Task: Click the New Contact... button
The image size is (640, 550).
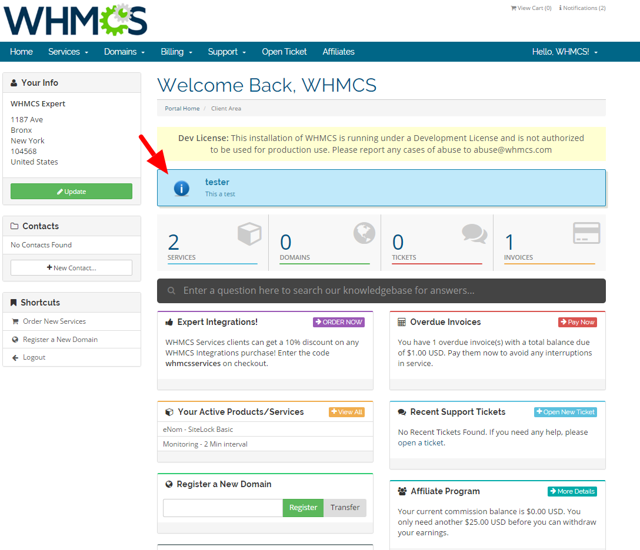Action: click(71, 267)
